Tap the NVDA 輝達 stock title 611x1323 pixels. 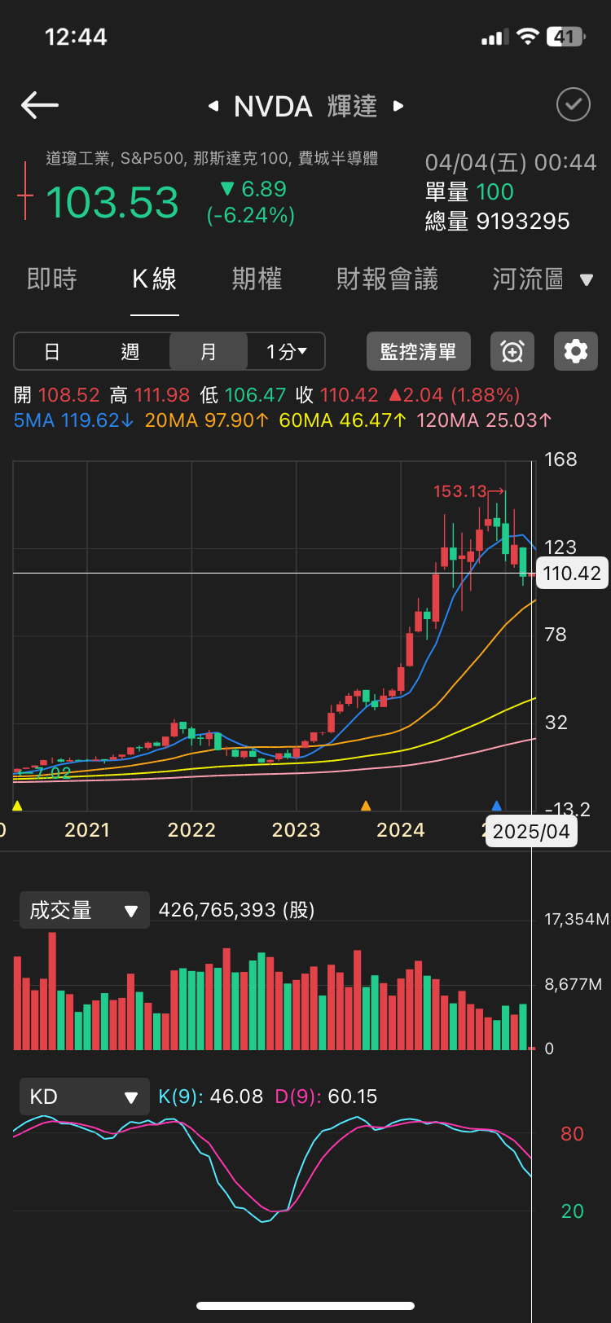pos(305,106)
